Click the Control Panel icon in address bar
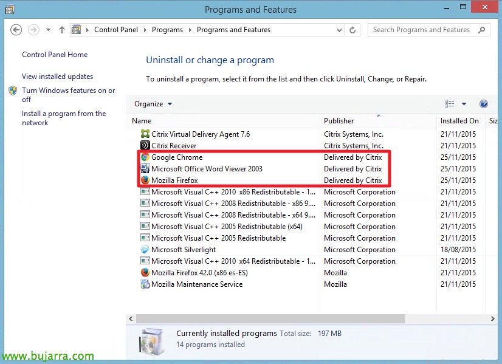Viewport: 502px width, 364px height. [x=76, y=30]
